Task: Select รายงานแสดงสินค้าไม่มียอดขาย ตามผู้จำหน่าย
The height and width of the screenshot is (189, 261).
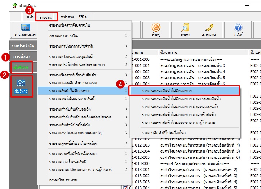Action: 185,122
